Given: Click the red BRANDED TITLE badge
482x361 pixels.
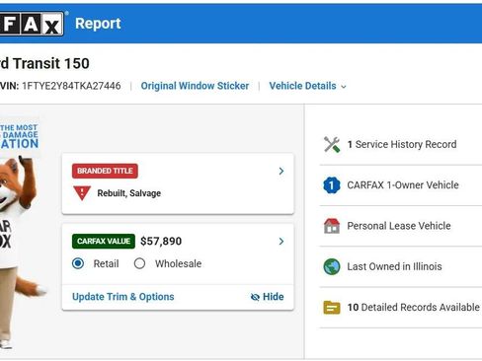Looking at the screenshot, I should point(105,171).
